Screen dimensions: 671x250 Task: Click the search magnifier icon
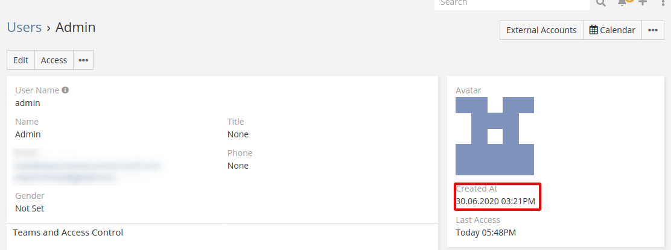click(x=600, y=3)
